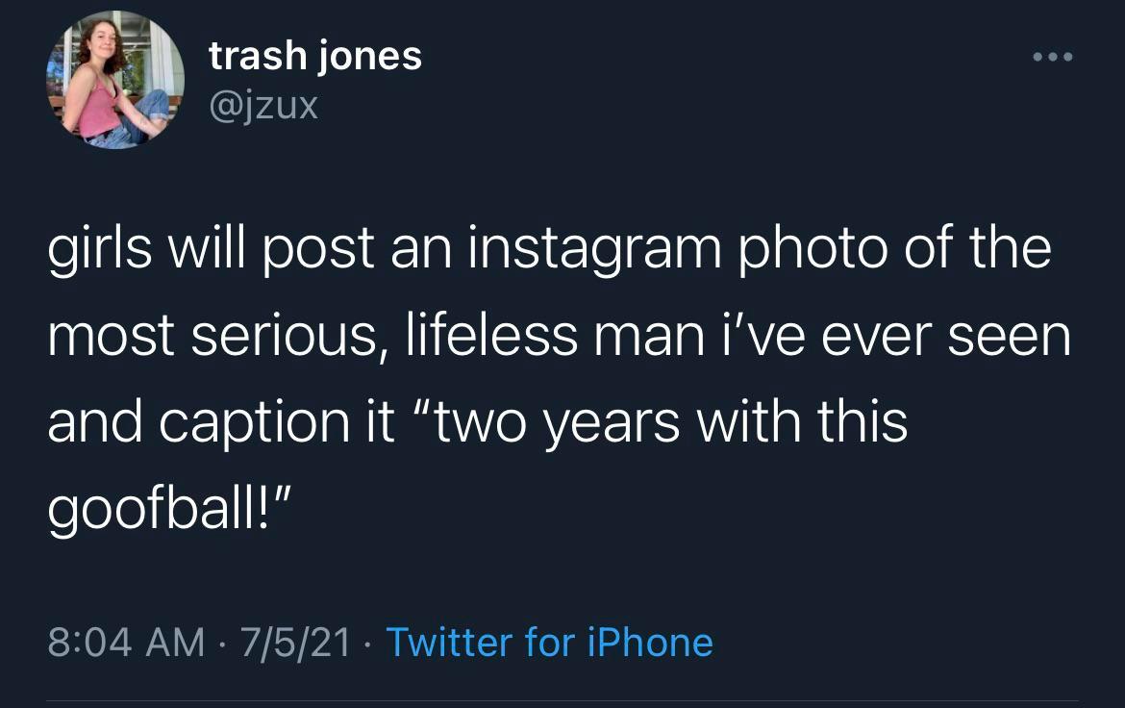Click the @jzux handle
The height and width of the screenshot is (708, 1125).
pos(263,104)
